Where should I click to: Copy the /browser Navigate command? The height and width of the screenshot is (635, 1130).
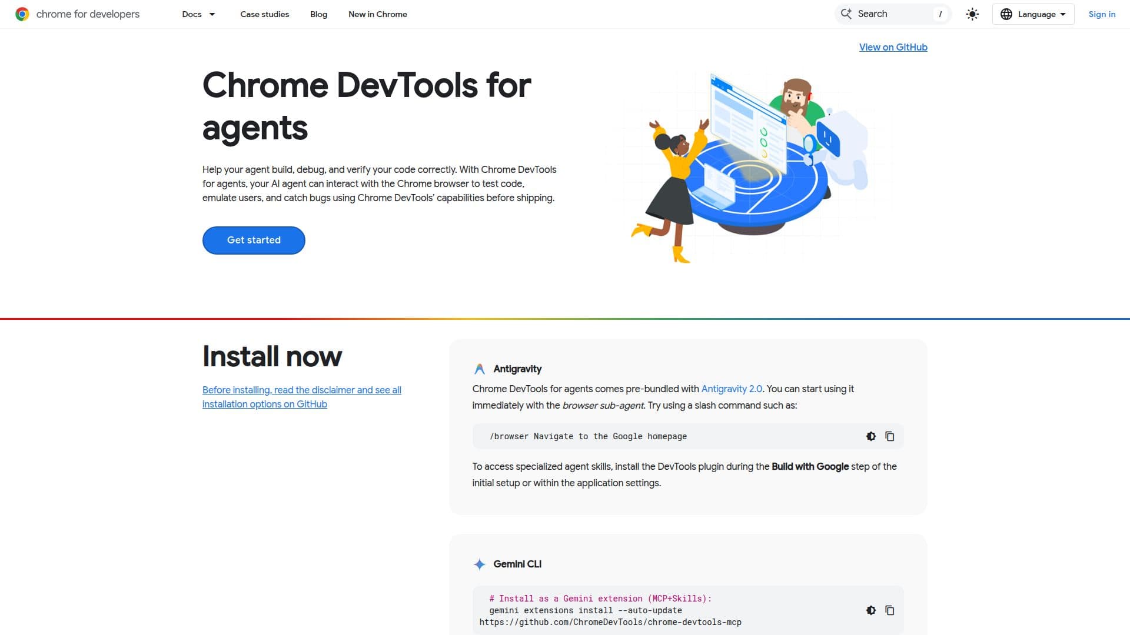pos(890,436)
